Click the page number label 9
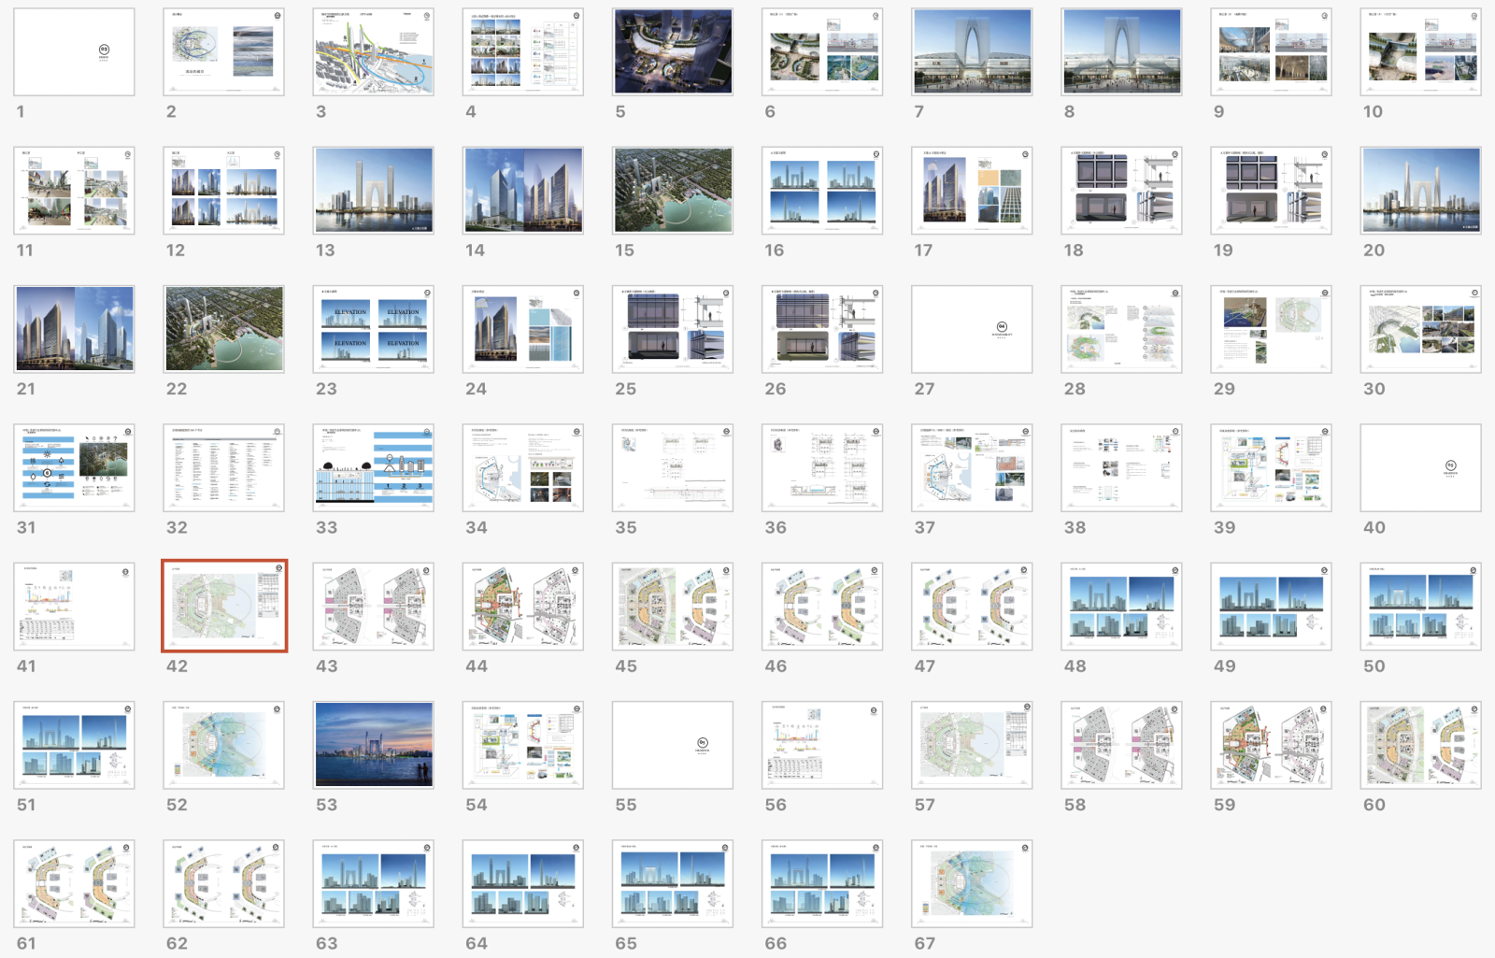This screenshot has width=1495, height=958. (1218, 111)
